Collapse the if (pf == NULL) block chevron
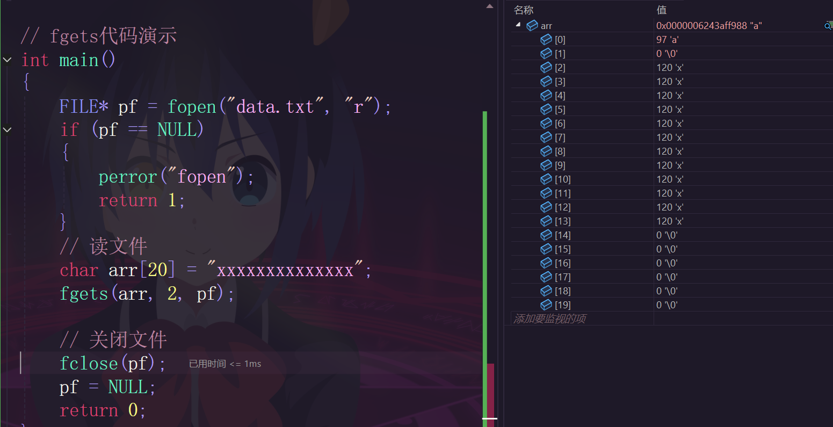This screenshot has width=833, height=427. 7,129
